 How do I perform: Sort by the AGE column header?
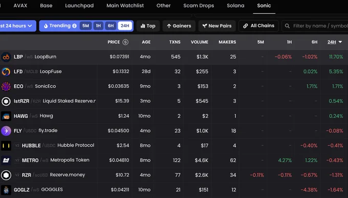[x=146, y=42]
